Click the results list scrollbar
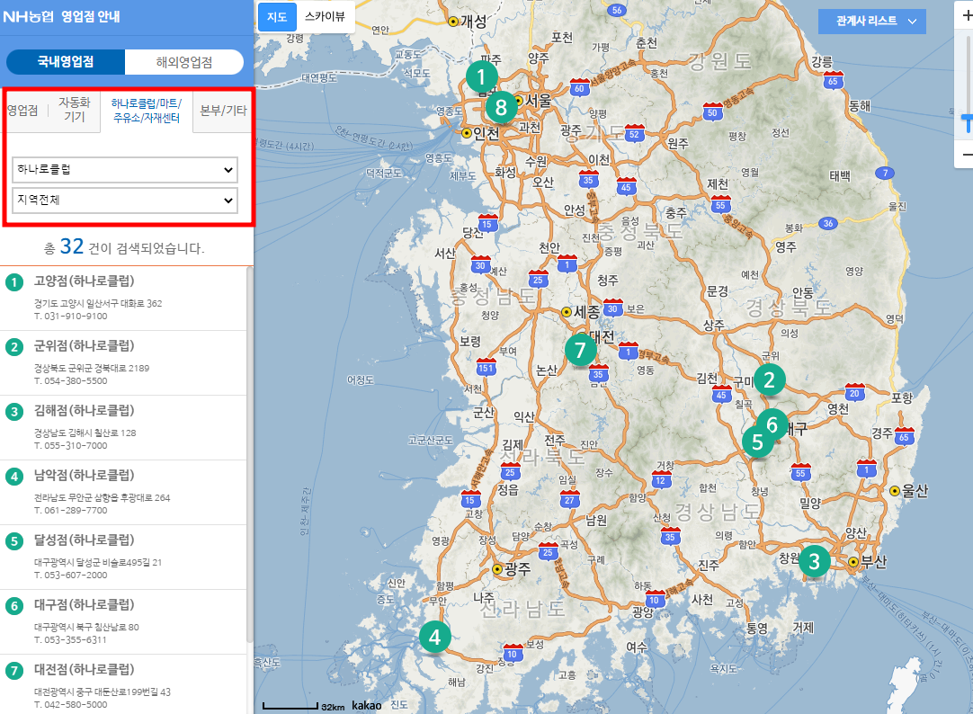973x714 pixels. pyautogui.click(x=249, y=455)
